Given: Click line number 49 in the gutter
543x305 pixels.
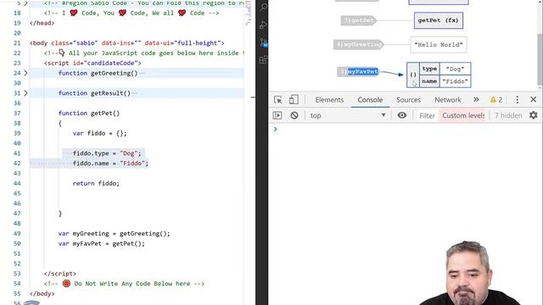Looking at the screenshot, I should (17, 234).
